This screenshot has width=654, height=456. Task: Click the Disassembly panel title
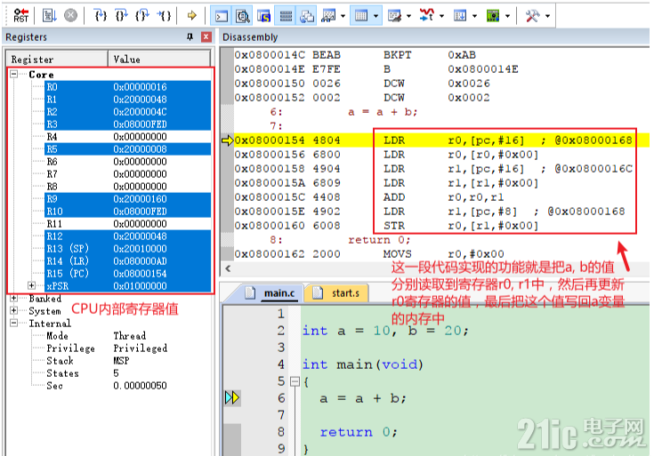250,37
